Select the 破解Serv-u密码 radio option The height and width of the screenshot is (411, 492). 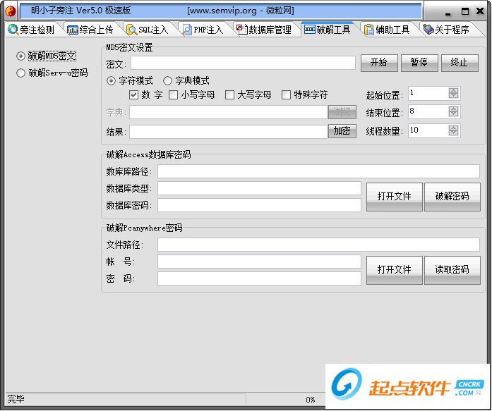point(21,73)
